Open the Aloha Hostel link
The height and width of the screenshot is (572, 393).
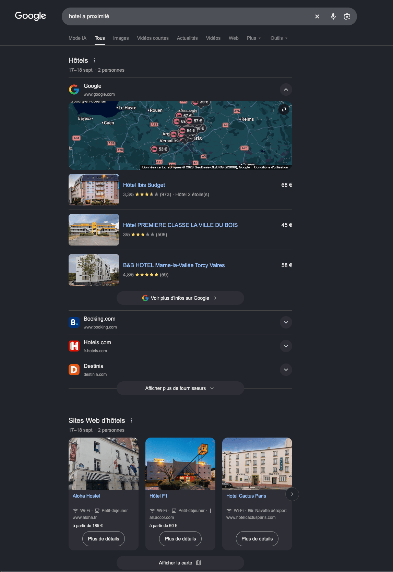(x=86, y=496)
